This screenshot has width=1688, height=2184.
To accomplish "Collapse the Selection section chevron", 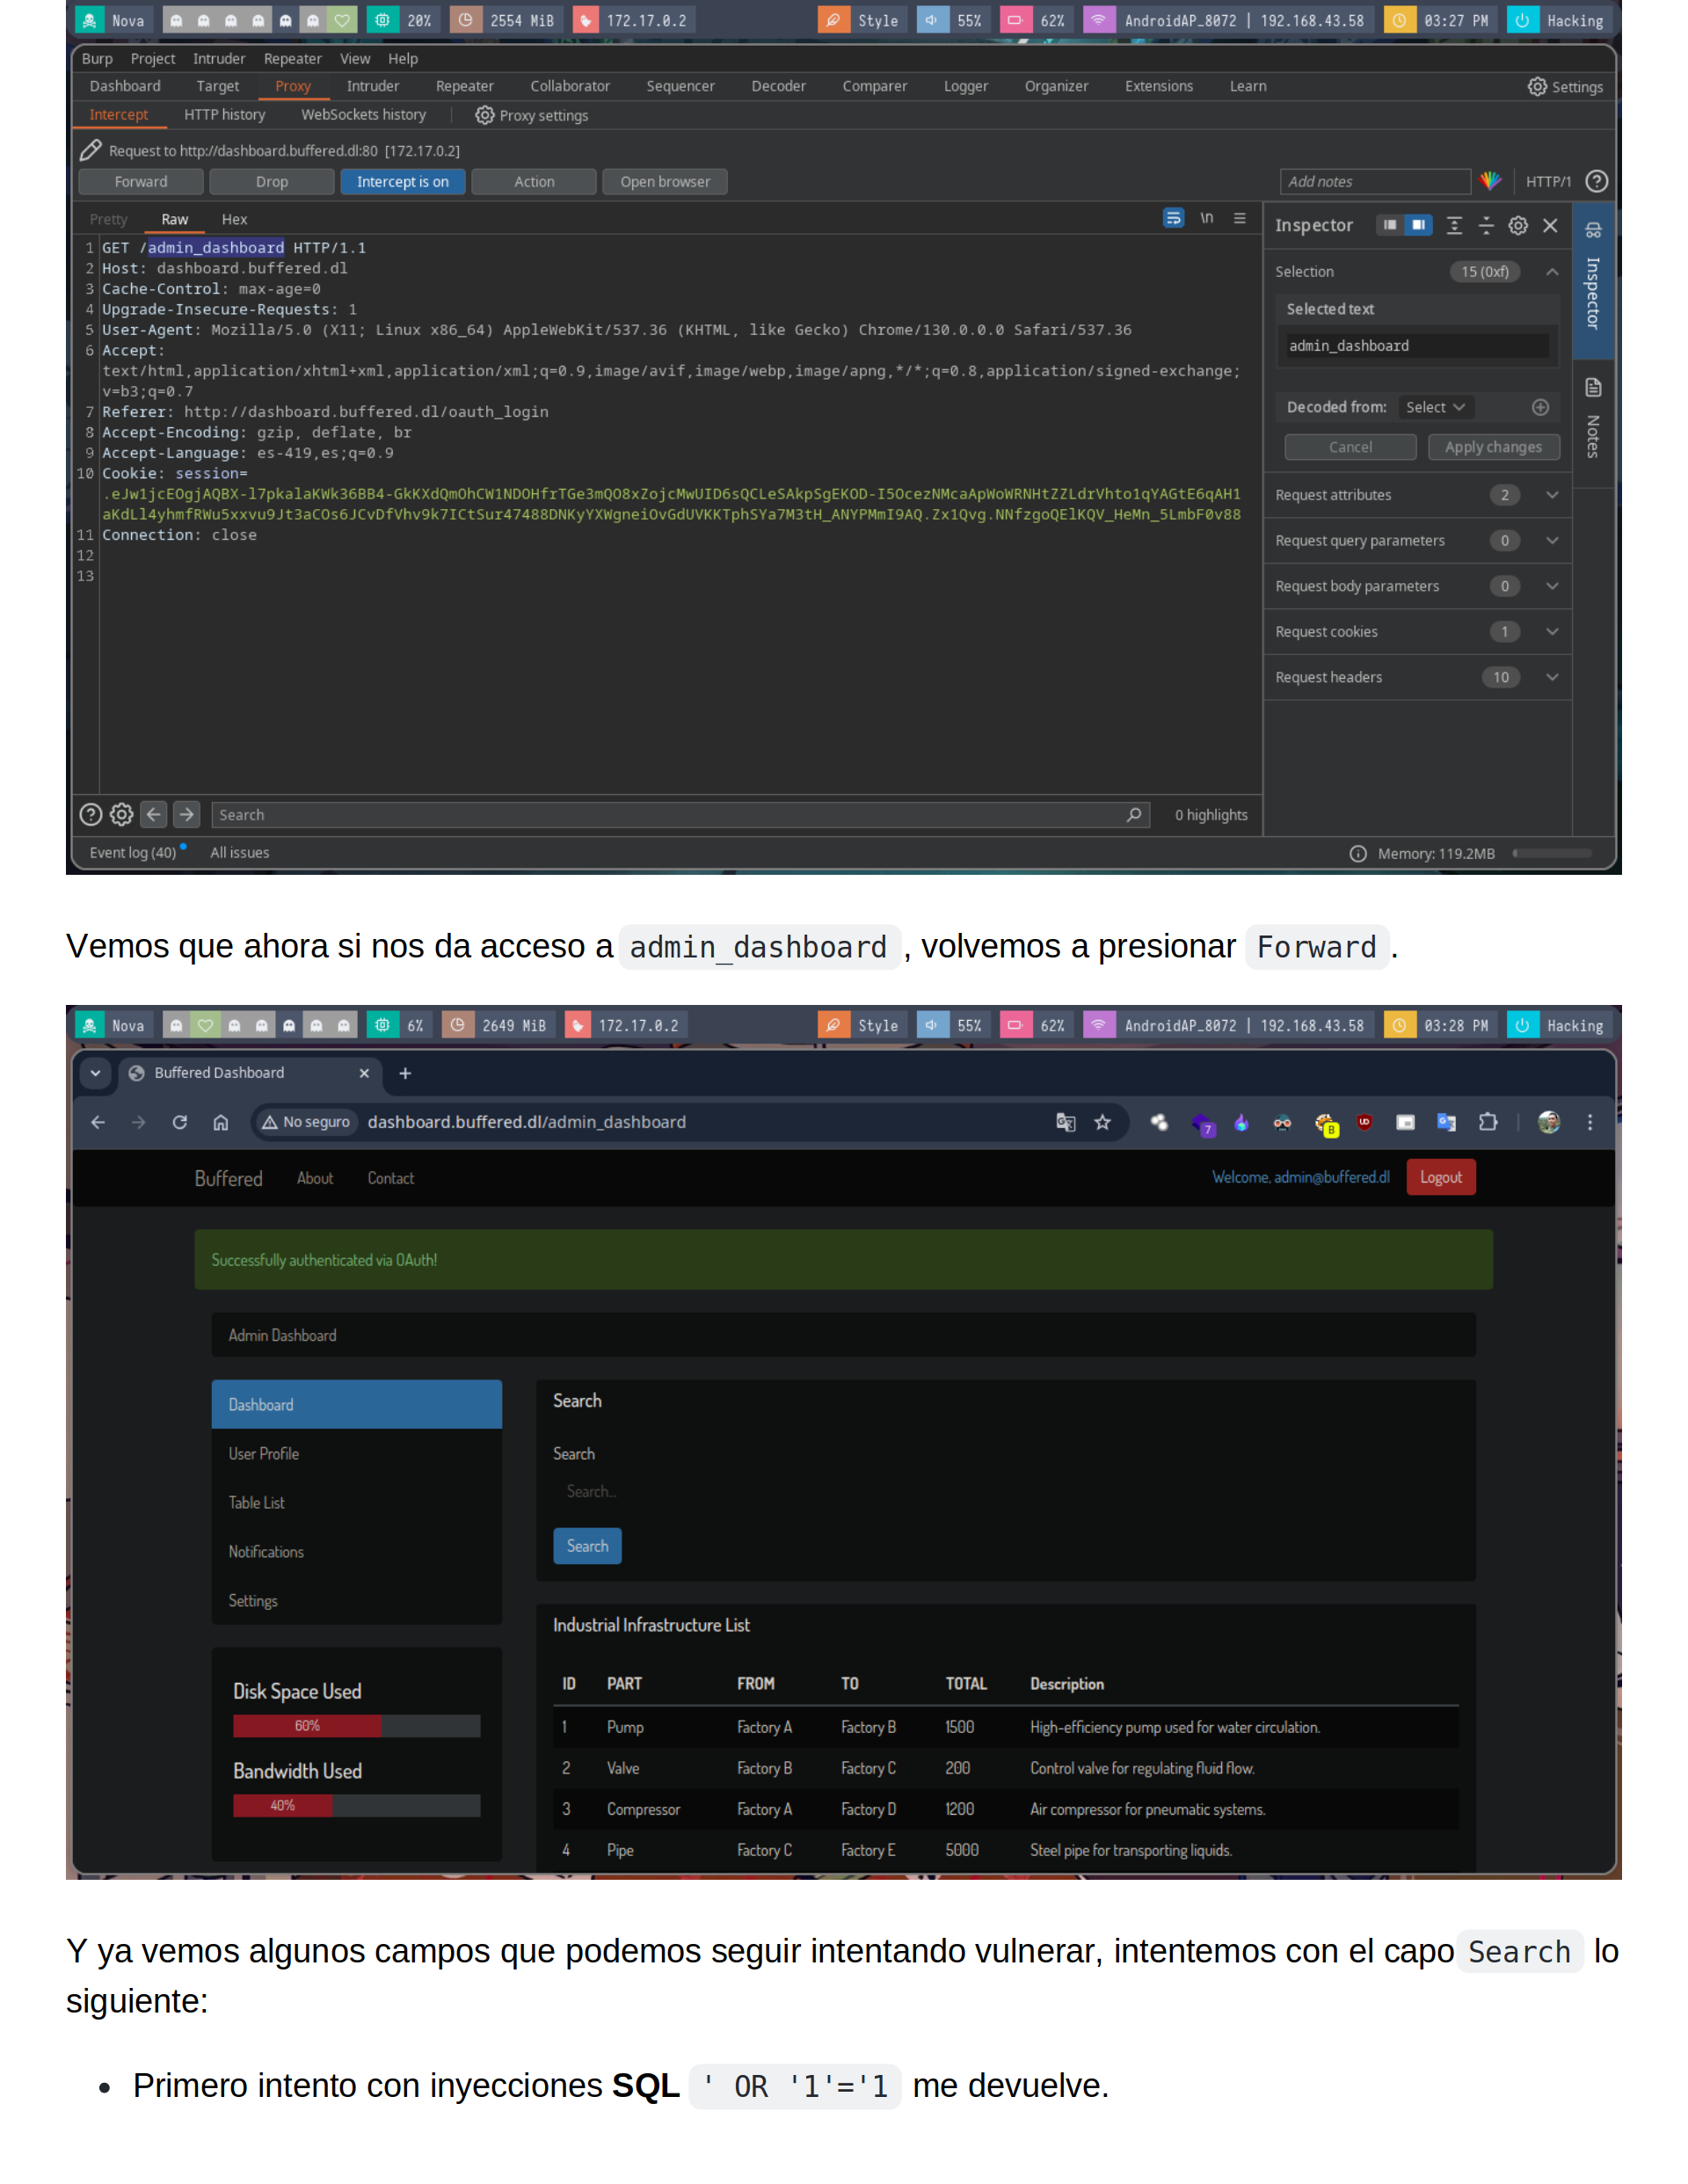I will click(x=1552, y=271).
